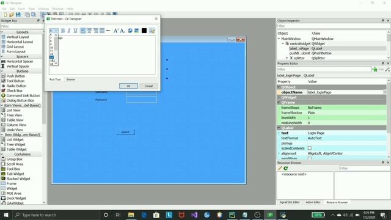Open the Settings menu
The image size is (391, 220).
click(x=43, y=9)
